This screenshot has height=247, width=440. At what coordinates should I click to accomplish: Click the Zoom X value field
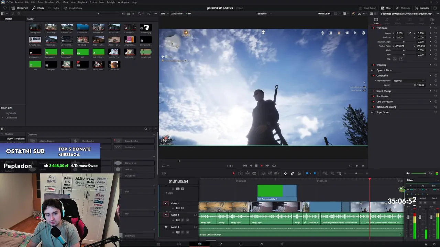coord(399,33)
